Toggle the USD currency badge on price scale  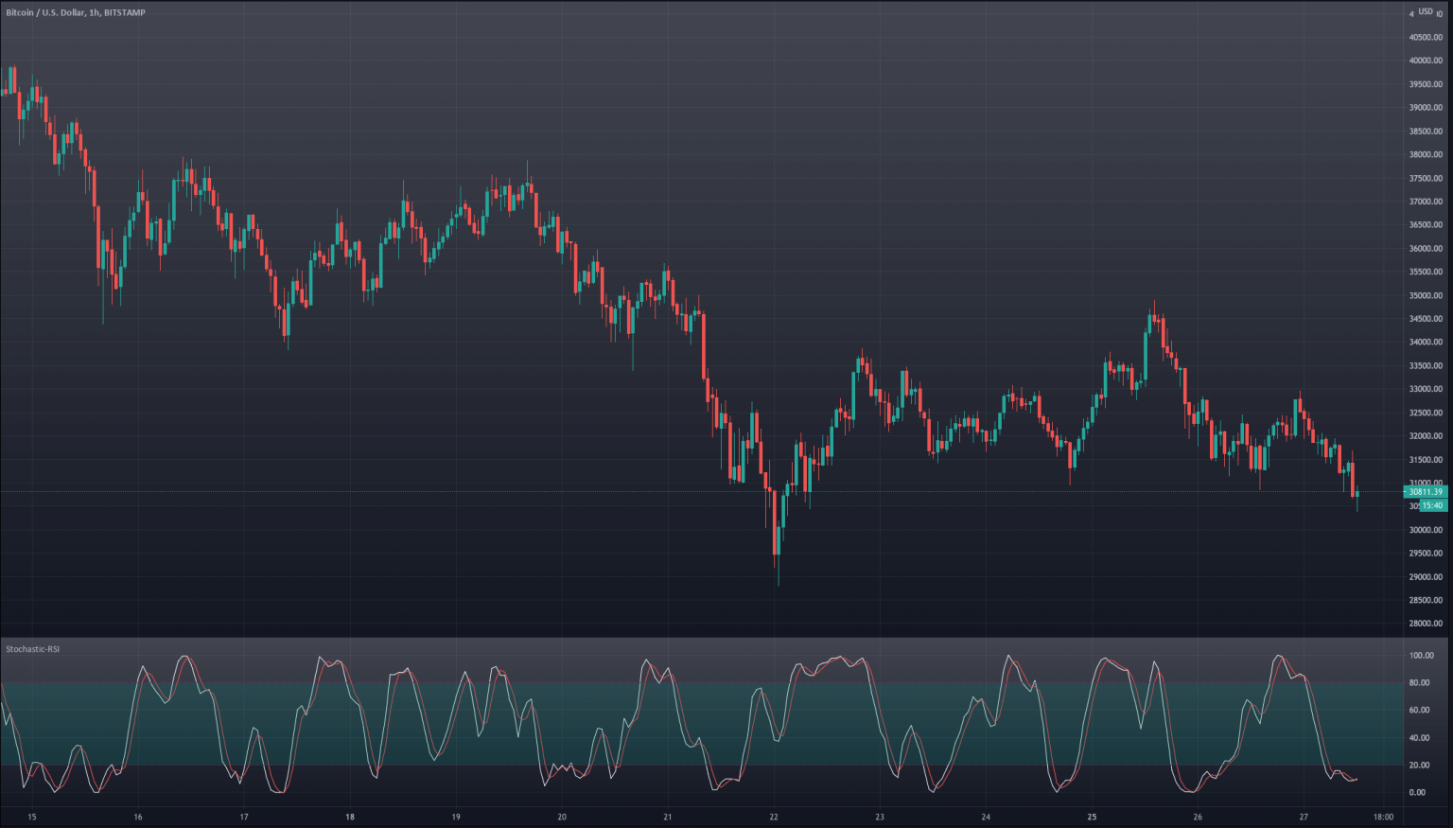coord(1424,13)
